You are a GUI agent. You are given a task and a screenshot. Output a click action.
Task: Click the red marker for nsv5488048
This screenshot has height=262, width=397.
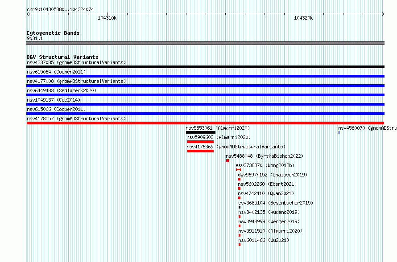[227, 160]
